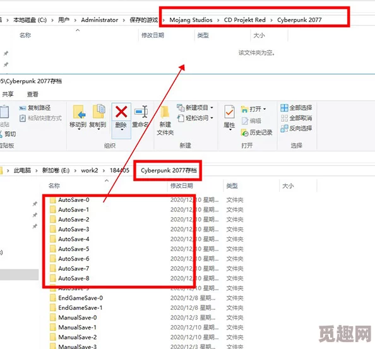Expand chevron after CD Projekt Red breadcrumb

[271, 20]
